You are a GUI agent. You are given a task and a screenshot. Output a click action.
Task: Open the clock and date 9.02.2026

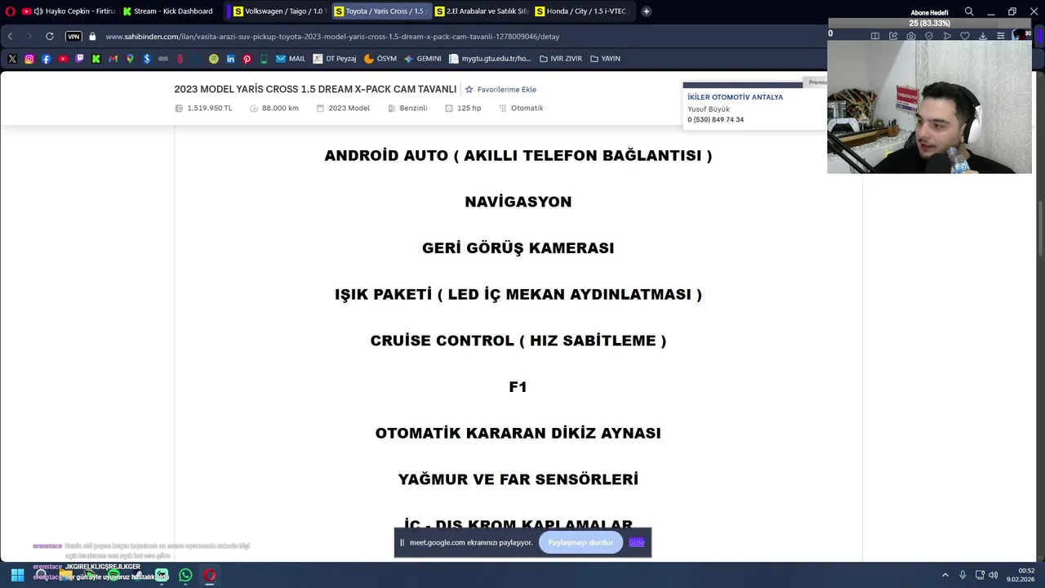1021,575
